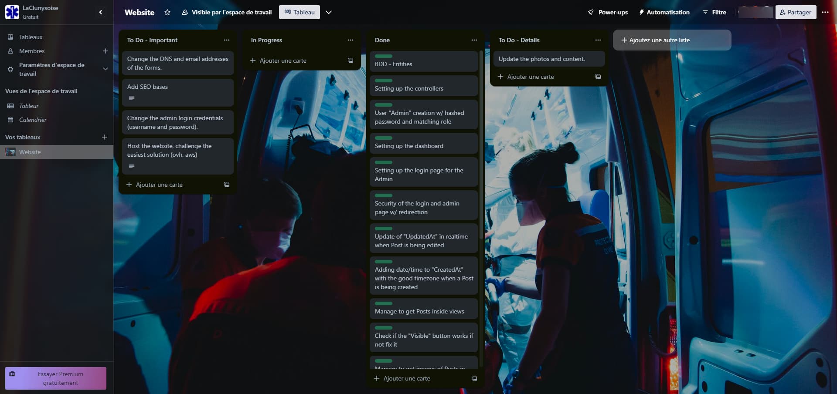Expand the board views dropdown arrow

[329, 12]
